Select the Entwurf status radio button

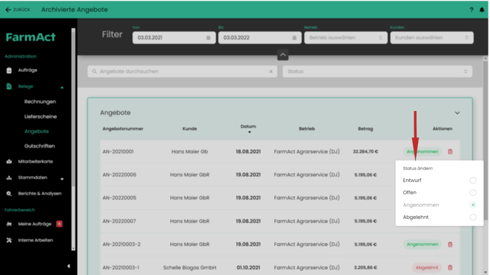click(473, 180)
